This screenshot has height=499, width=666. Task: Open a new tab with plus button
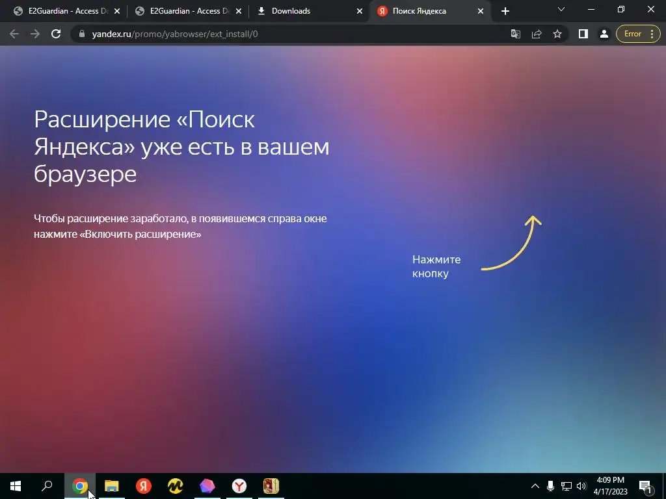tap(505, 11)
